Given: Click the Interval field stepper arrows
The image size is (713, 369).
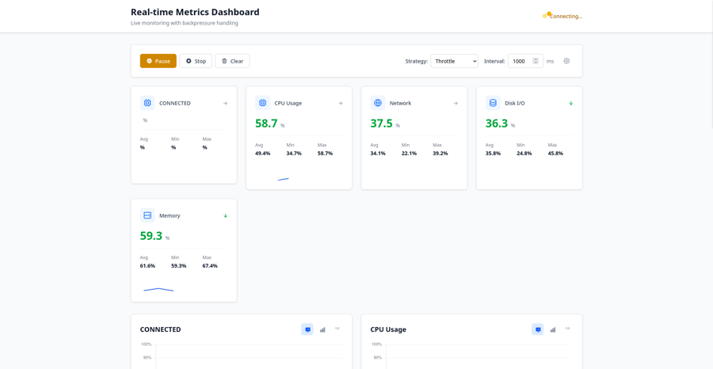Looking at the screenshot, I should (536, 61).
